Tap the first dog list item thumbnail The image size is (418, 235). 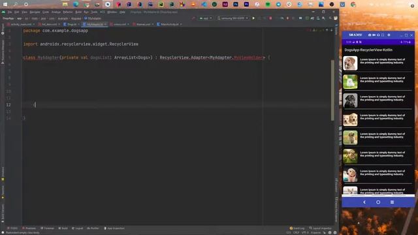[x=350, y=63]
